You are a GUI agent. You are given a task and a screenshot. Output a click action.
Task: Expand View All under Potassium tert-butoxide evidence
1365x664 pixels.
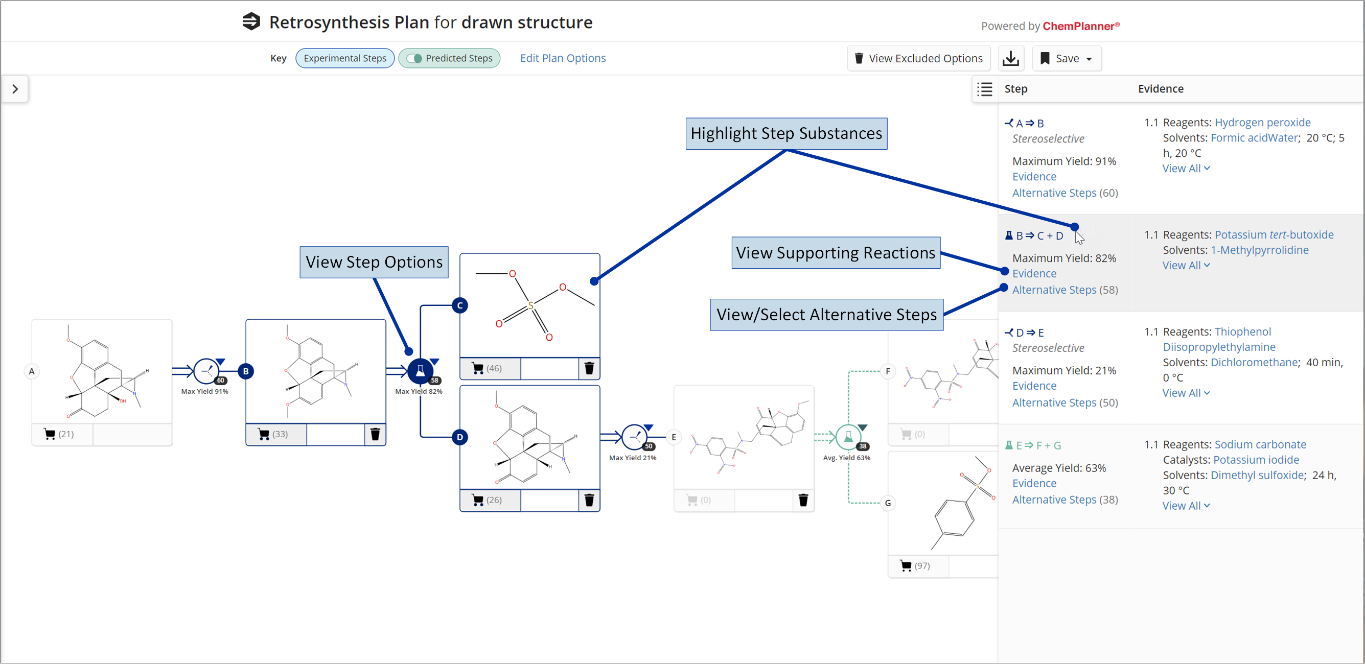(x=1186, y=265)
